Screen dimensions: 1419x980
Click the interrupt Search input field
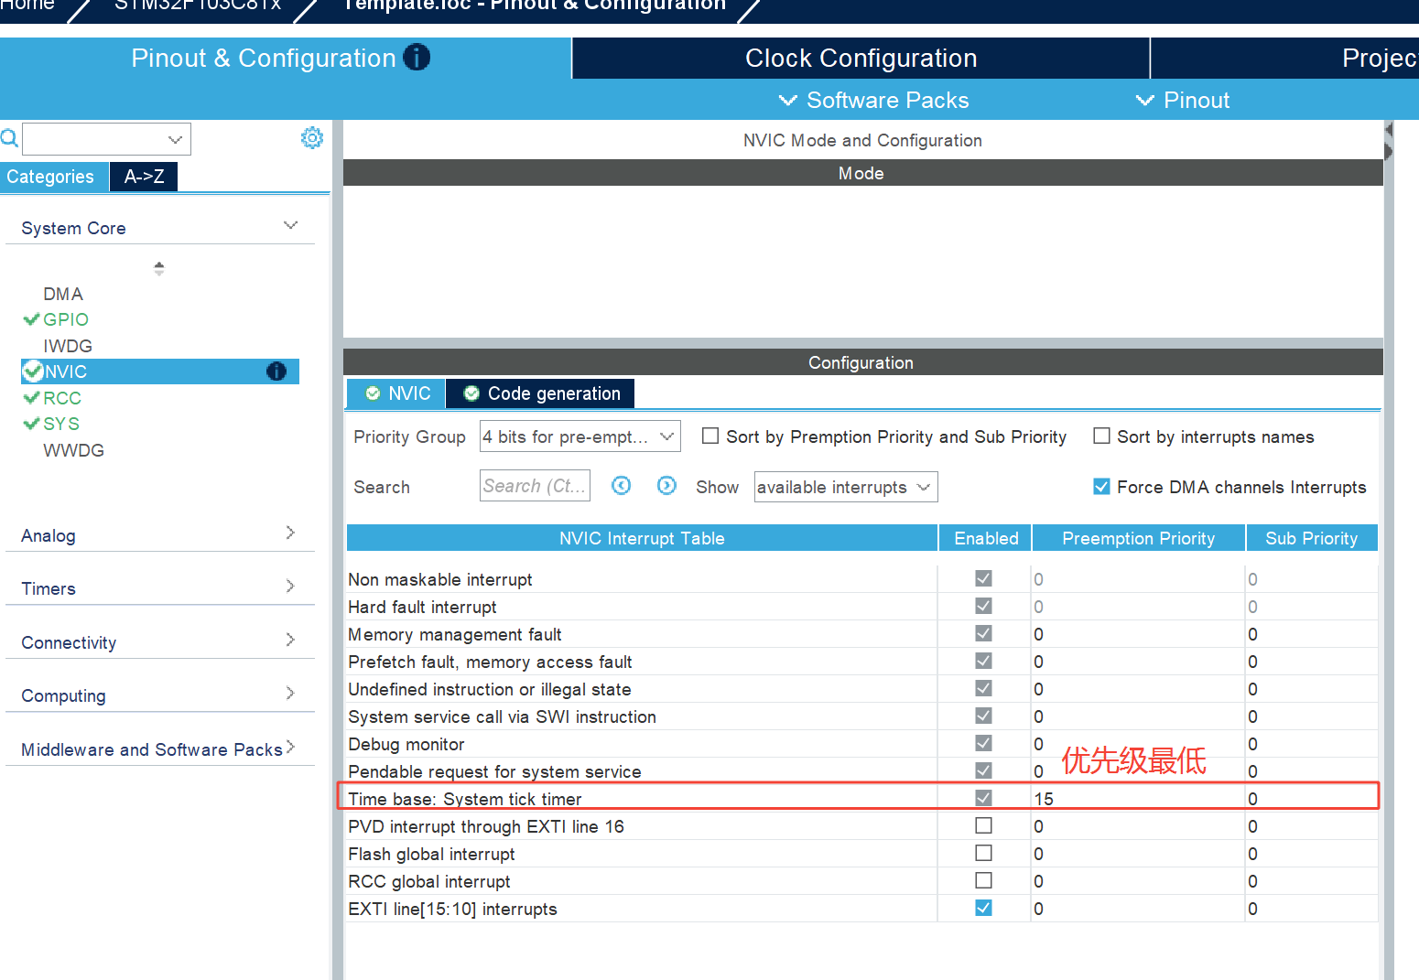click(535, 486)
